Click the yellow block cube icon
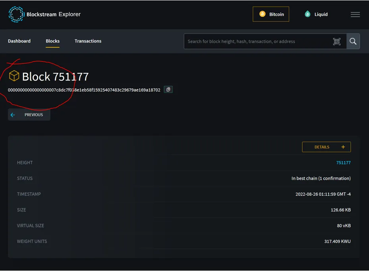Image resolution: width=369 pixels, height=271 pixels. pos(14,76)
